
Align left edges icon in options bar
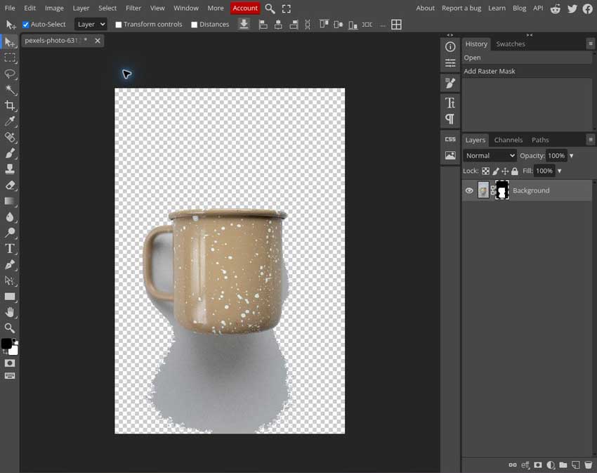coord(263,25)
